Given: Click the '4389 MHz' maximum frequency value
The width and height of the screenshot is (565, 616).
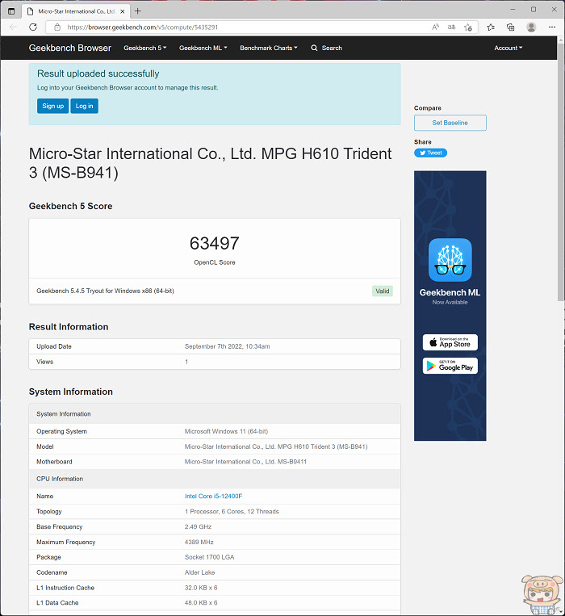Looking at the screenshot, I should (199, 543).
